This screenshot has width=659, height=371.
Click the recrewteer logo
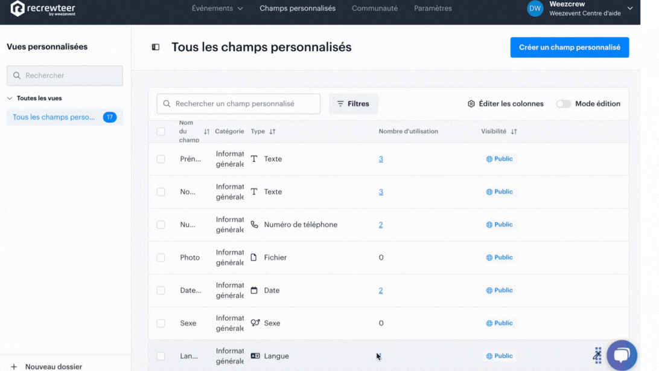43,8
